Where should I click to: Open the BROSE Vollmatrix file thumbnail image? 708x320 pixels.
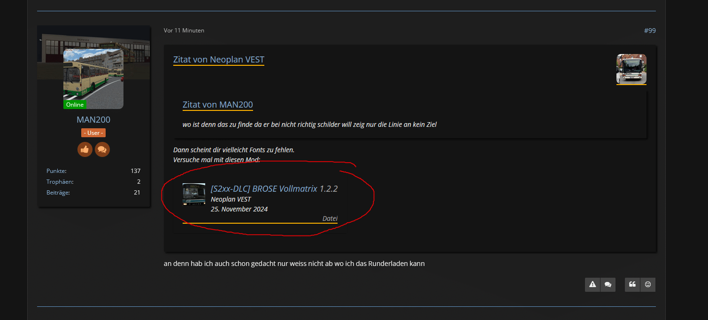pos(194,195)
